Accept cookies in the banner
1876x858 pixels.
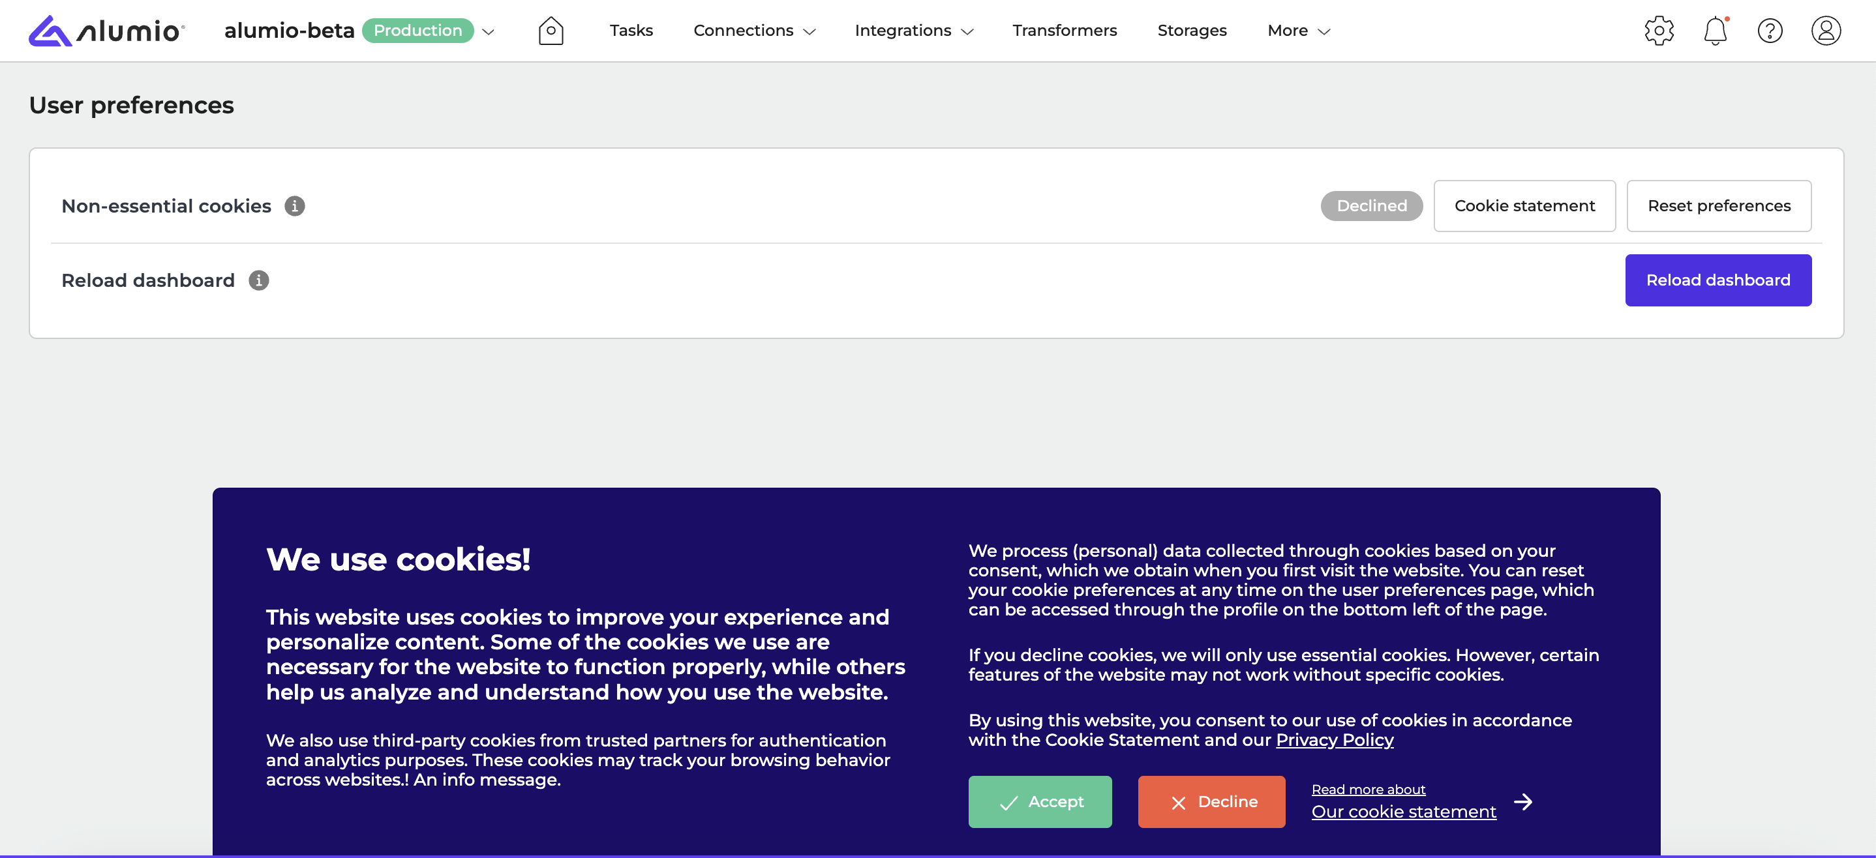1040,801
